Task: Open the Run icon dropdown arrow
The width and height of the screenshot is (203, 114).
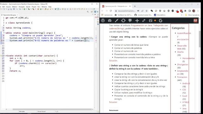Action: coord(27,9)
